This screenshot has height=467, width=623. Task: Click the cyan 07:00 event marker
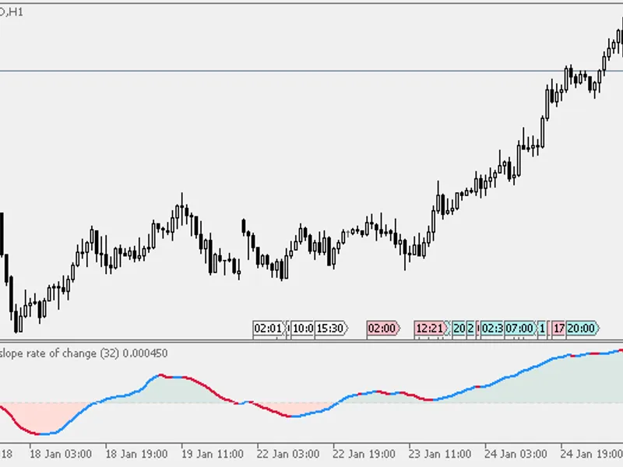(x=520, y=328)
